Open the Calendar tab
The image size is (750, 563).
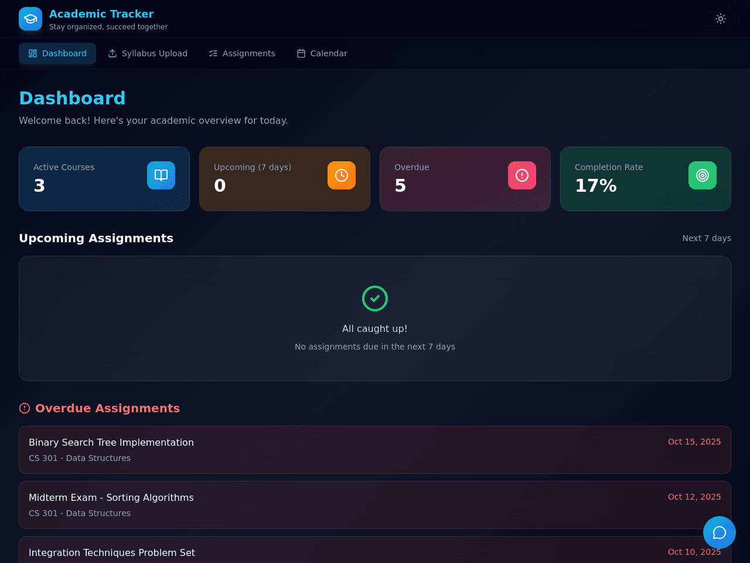point(322,53)
